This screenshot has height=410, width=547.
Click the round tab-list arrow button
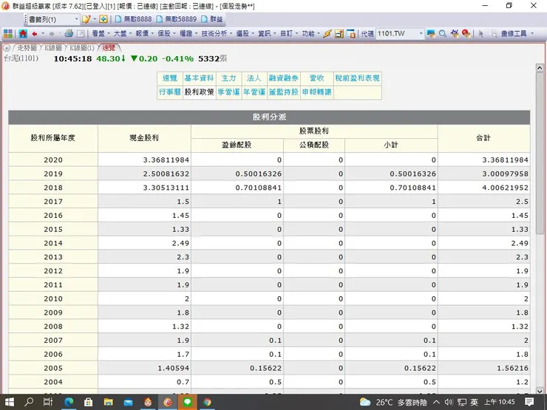[7, 48]
